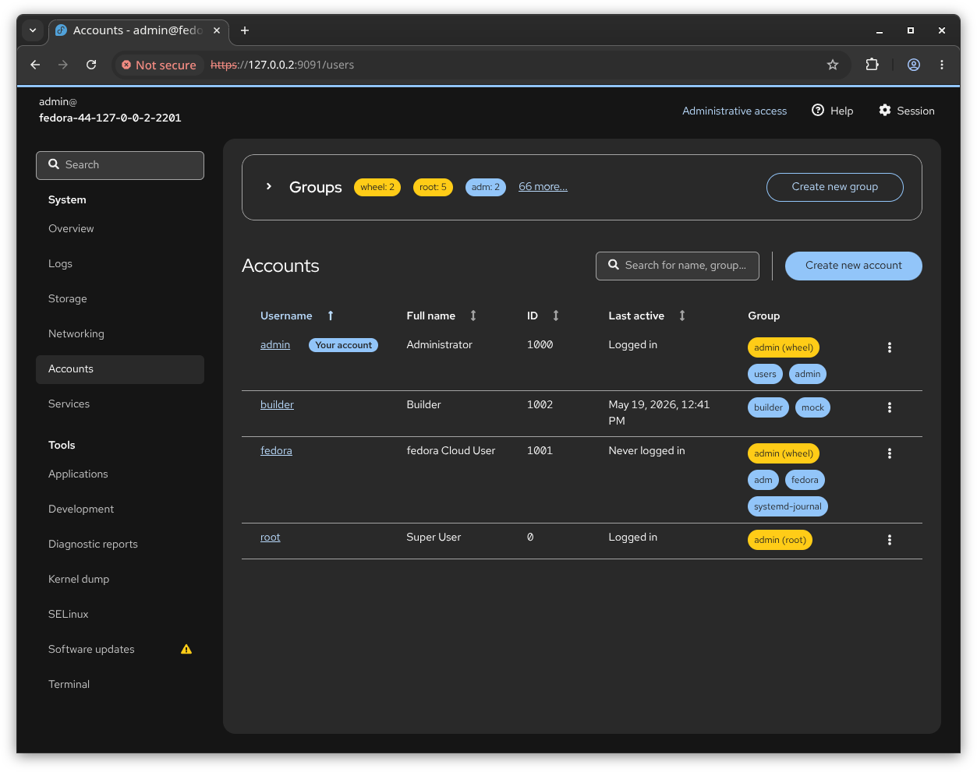The height and width of the screenshot is (772, 977).
Task: Click the adm group label on fedora row
Action: 763,480
